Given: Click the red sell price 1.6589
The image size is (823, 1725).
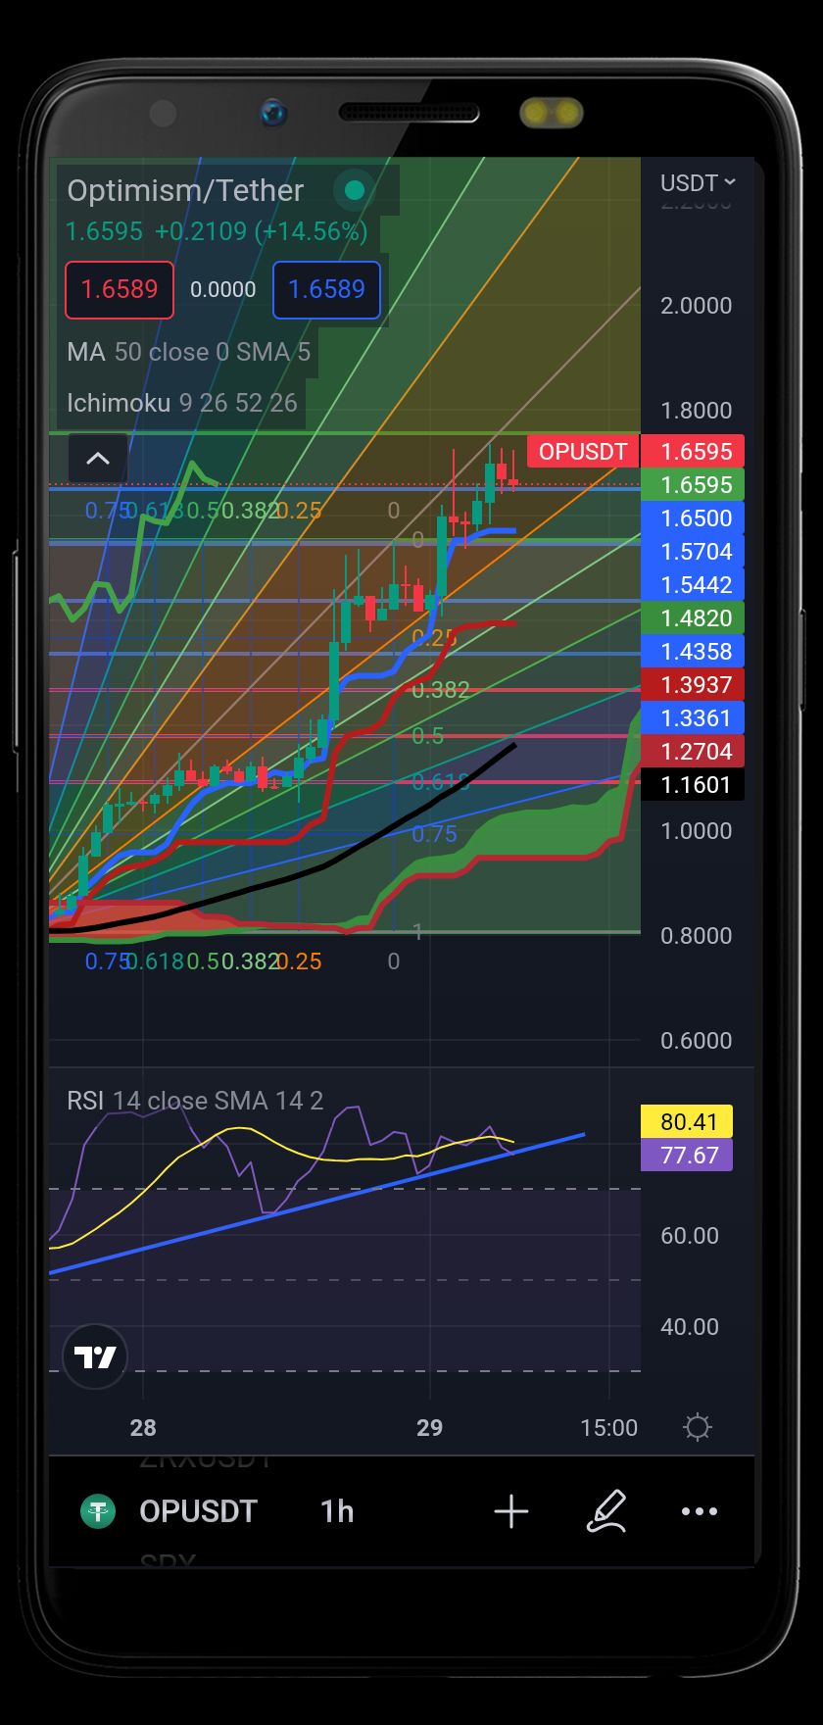Looking at the screenshot, I should (x=120, y=289).
